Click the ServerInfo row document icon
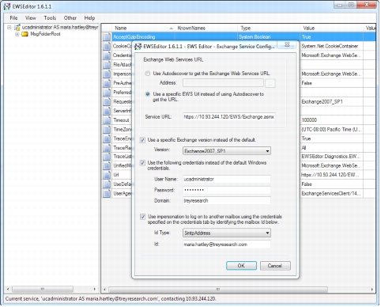The width and height of the screenshot is (381, 307). (107, 111)
